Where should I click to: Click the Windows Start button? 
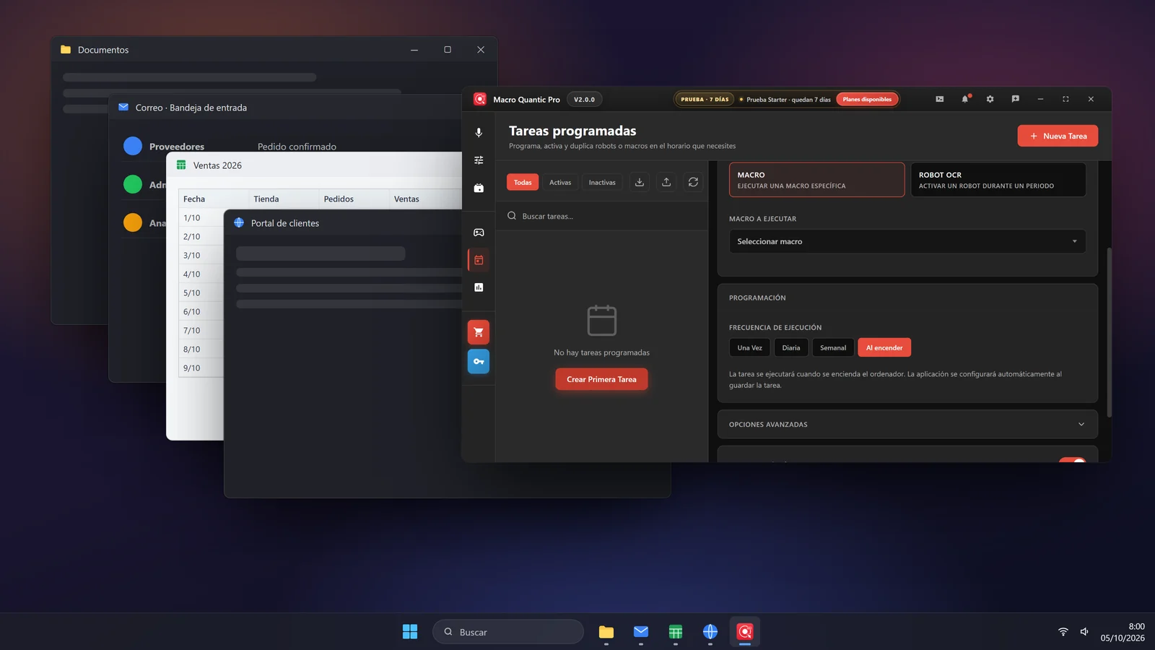[410, 632]
